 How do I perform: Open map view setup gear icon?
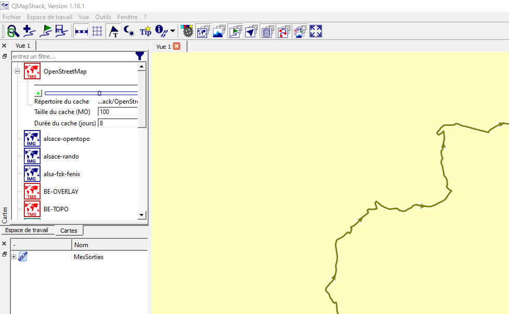pyautogui.click(x=187, y=31)
